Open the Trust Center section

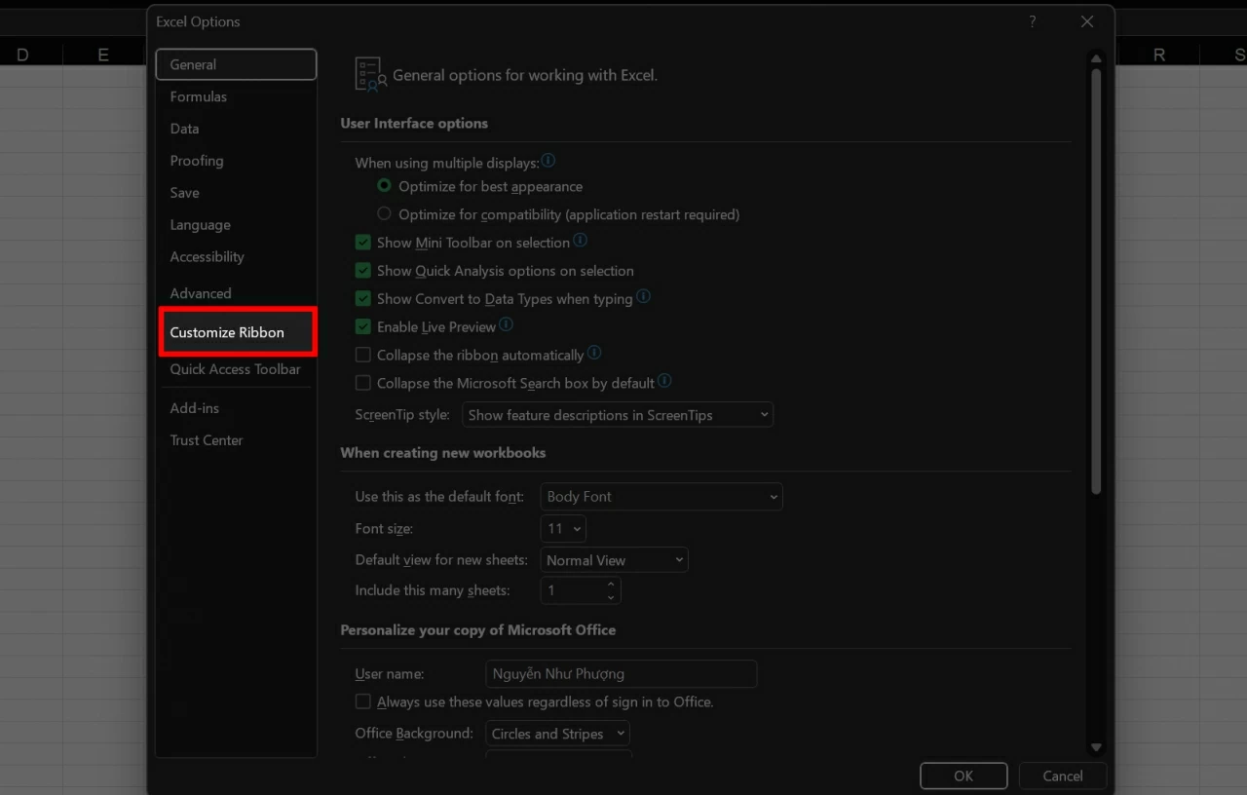tap(206, 440)
